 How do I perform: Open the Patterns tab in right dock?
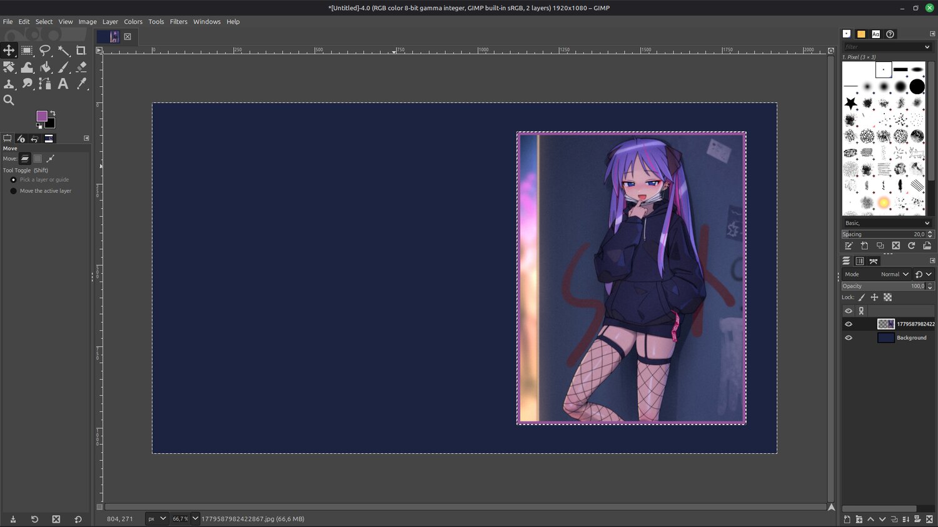861,34
